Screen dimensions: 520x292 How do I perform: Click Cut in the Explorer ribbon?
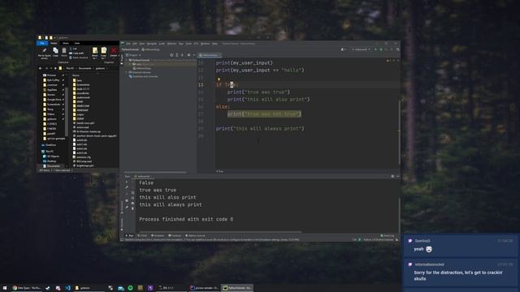[73, 49]
